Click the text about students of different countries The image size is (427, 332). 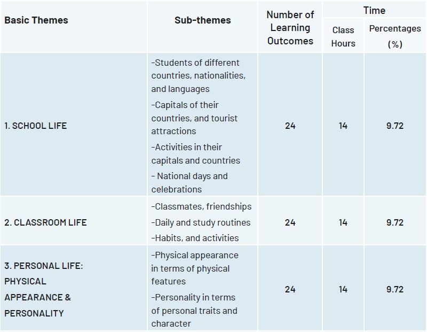pyautogui.click(x=198, y=76)
